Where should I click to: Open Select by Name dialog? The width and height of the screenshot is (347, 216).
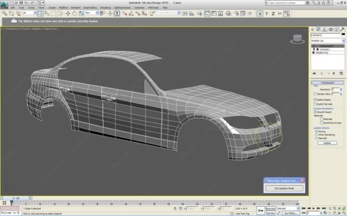(47, 14)
